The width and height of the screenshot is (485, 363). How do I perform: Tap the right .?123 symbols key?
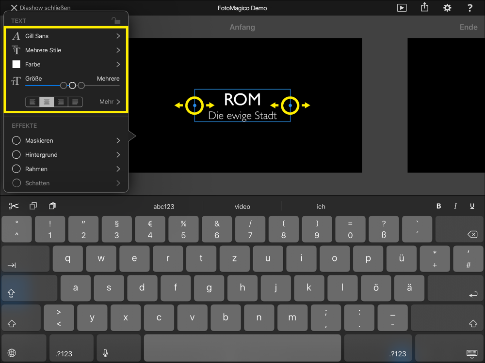[x=378, y=348]
